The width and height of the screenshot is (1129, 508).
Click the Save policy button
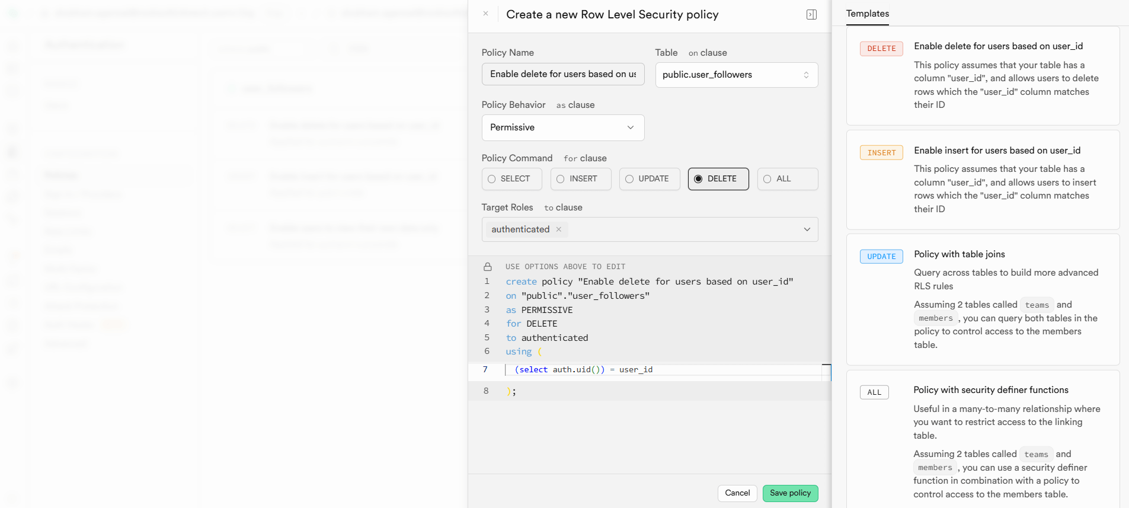(x=790, y=493)
